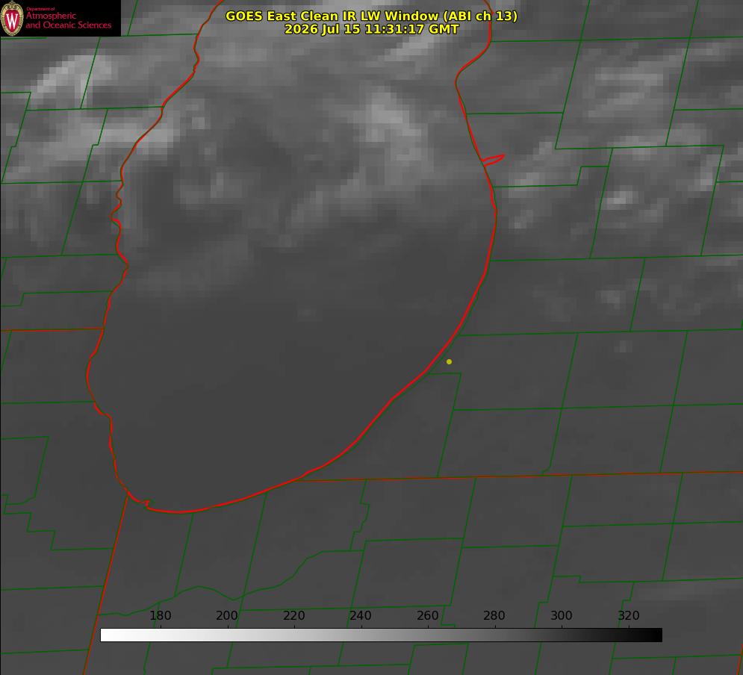Image resolution: width=743 pixels, height=675 pixels.
Task: Select the 300 temperature tick label
Action: click(562, 615)
